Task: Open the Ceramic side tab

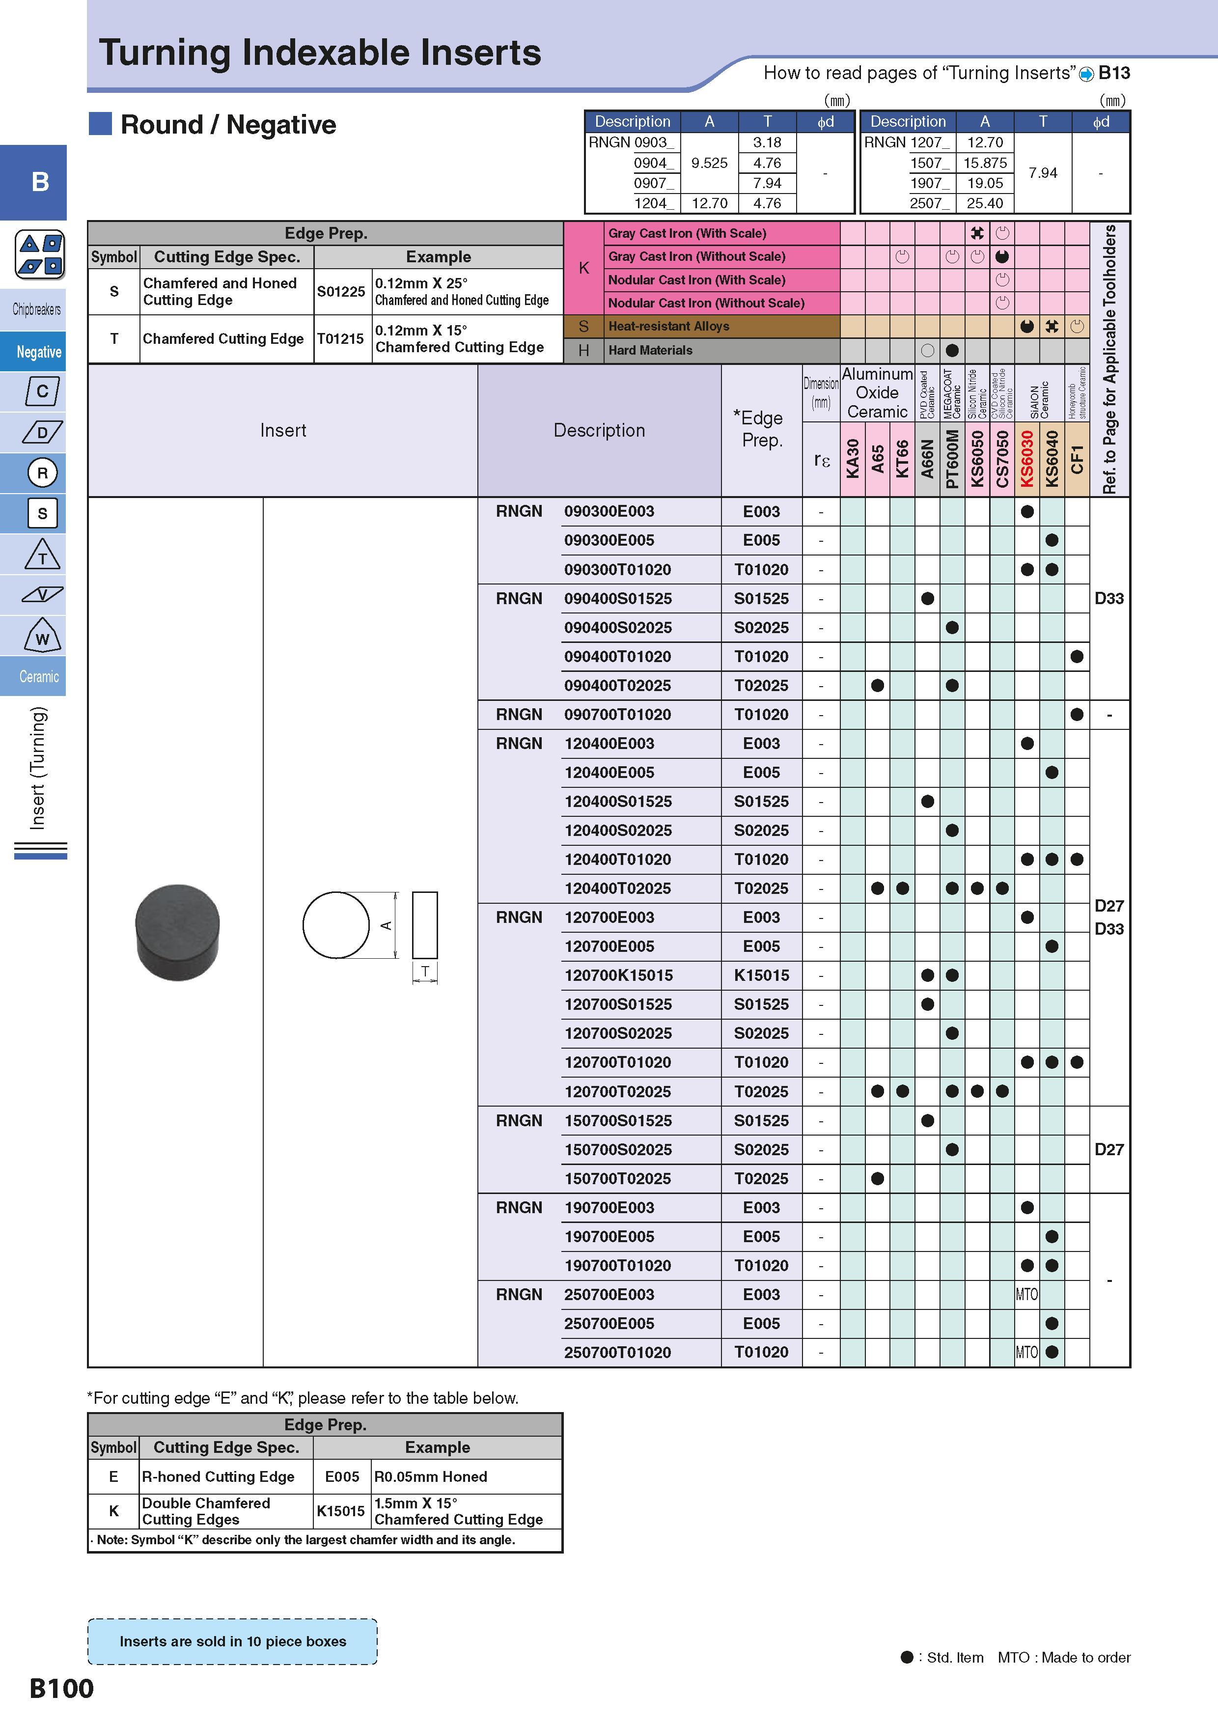Action: pyautogui.click(x=33, y=676)
